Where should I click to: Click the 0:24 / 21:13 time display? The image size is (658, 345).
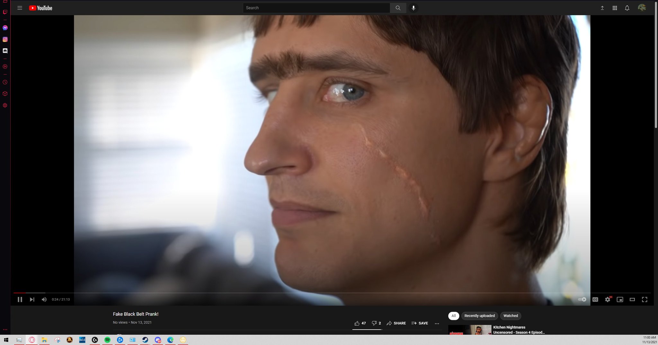(61, 299)
